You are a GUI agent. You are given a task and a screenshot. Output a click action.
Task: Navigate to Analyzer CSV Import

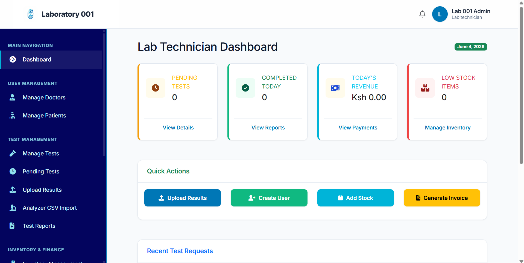point(51,208)
